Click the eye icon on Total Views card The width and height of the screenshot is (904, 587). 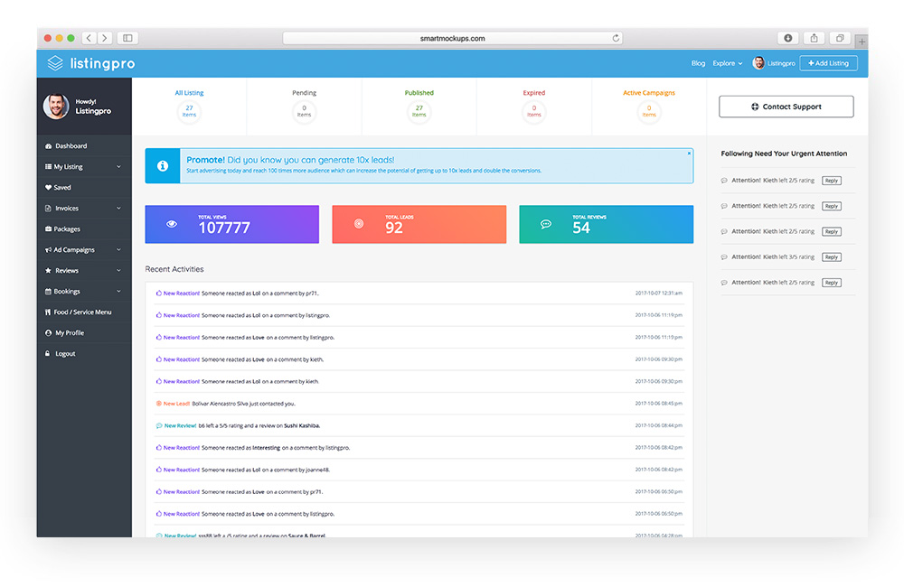[x=172, y=224]
